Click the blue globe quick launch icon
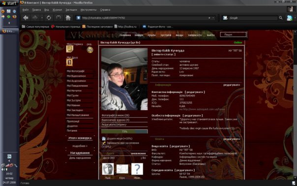The height and width of the screenshot is (186, 297). coord(14,11)
